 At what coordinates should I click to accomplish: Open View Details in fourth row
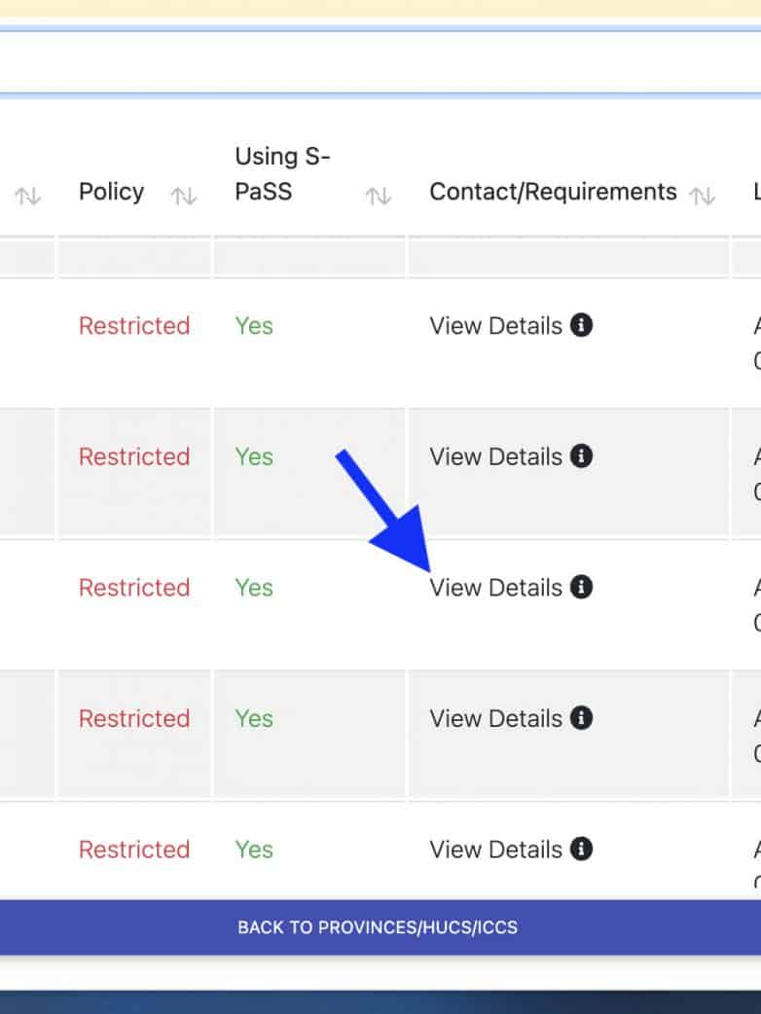coord(495,718)
